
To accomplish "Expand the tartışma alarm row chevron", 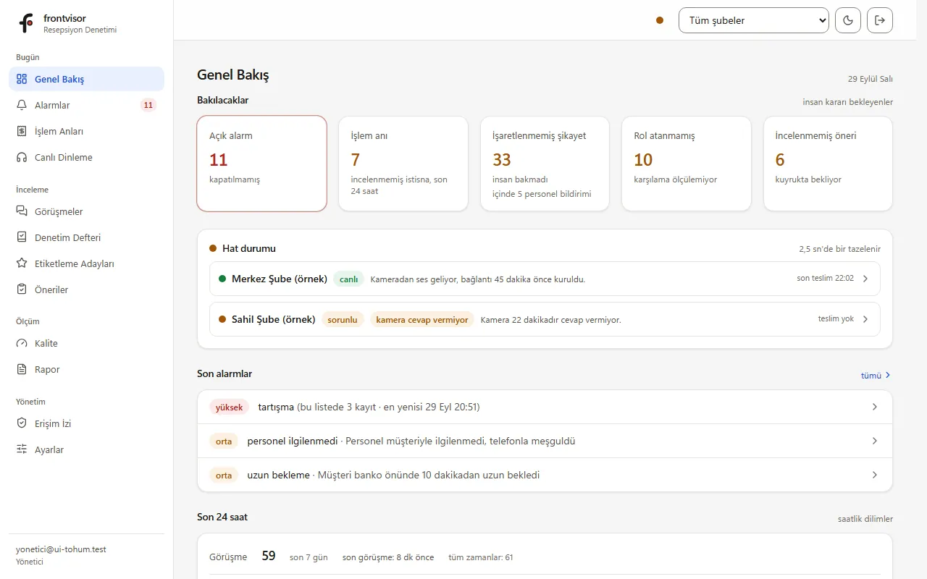I will [x=875, y=407].
